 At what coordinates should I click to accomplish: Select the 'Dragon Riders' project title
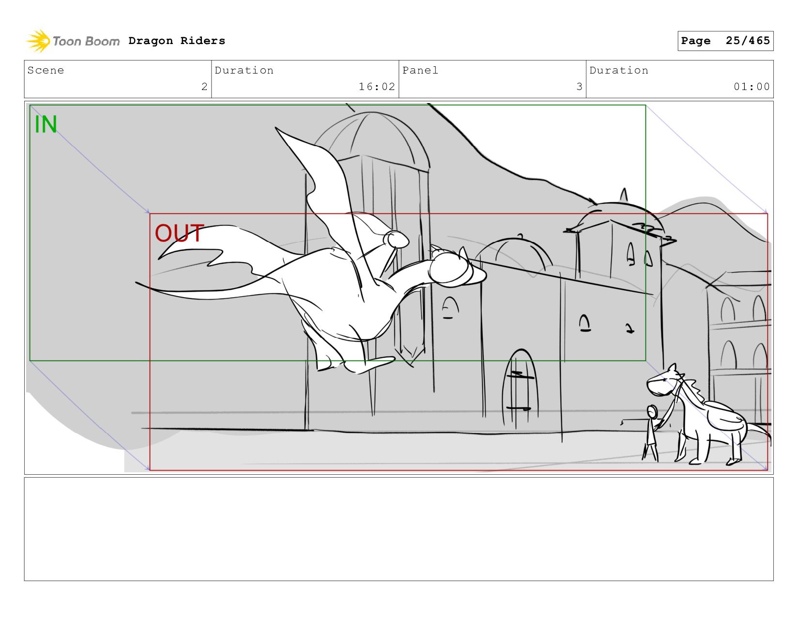[x=177, y=41]
